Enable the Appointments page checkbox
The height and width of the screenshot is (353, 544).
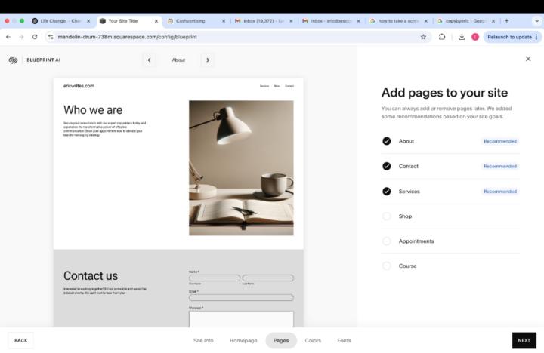[387, 241]
